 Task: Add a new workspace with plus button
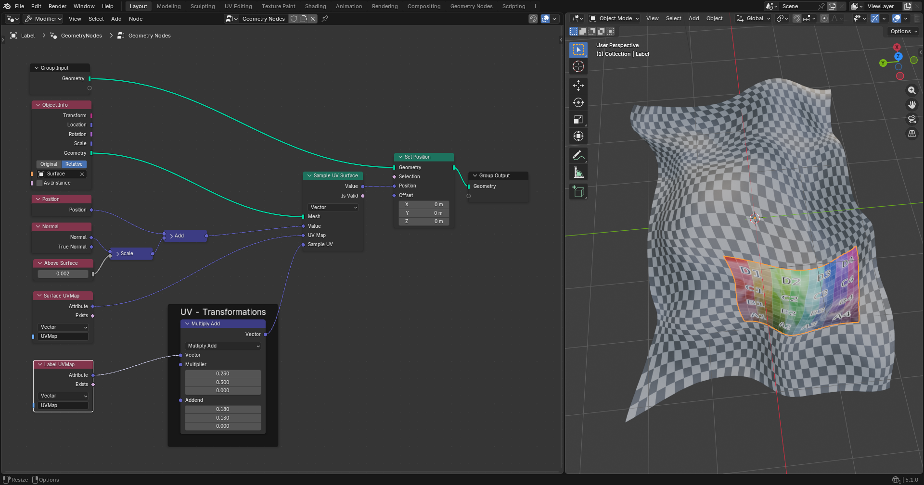pyautogui.click(x=535, y=6)
